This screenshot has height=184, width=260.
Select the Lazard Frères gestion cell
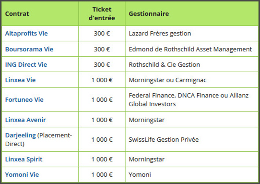192,33
